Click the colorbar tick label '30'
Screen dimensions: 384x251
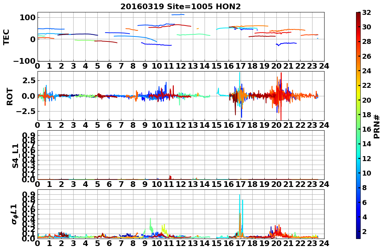click(366, 27)
